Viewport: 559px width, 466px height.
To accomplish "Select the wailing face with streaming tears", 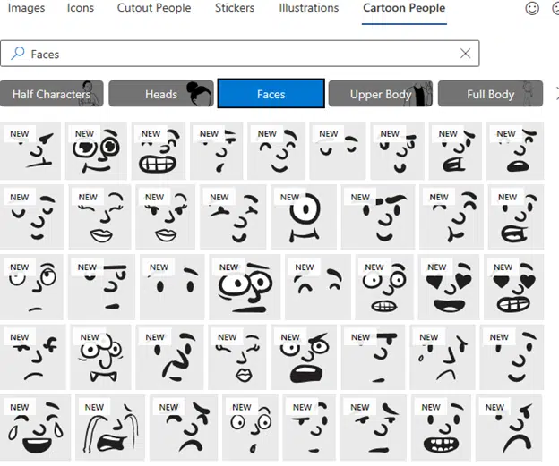I will (x=110, y=428).
